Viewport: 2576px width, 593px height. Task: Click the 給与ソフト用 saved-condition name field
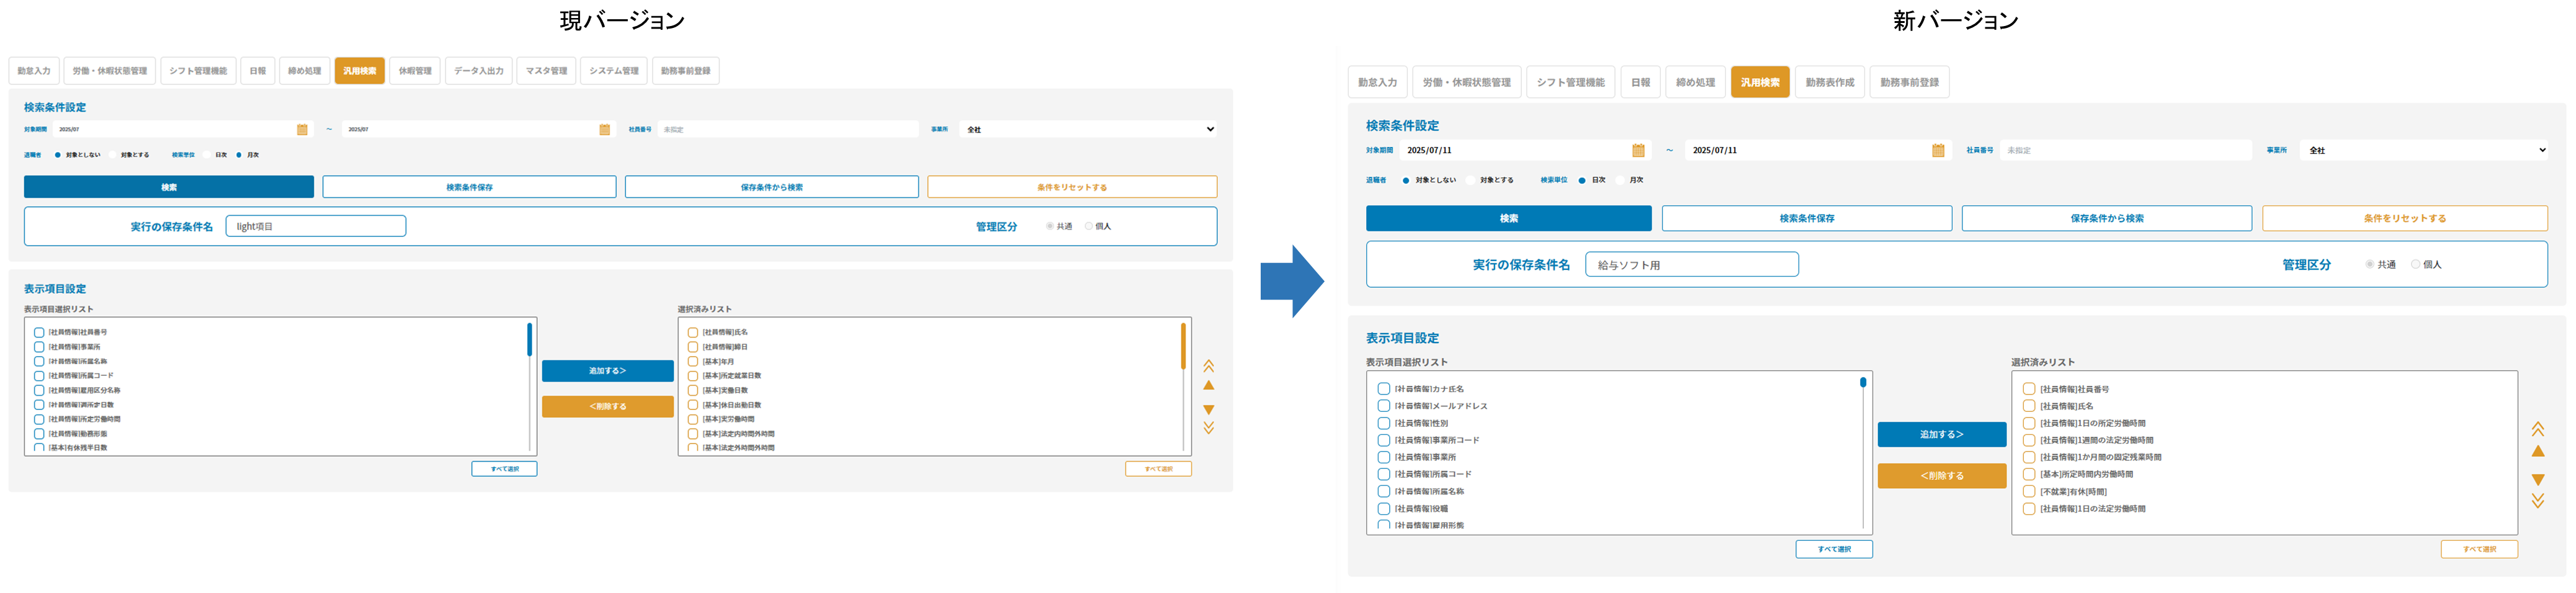point(1691,265)
